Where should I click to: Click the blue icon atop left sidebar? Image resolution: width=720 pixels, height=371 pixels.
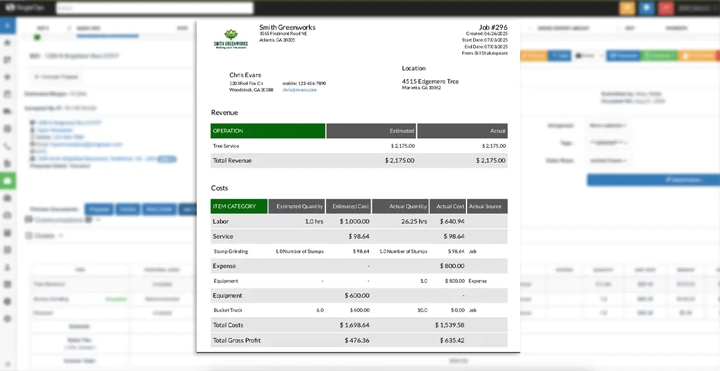pyautogui.click(x=7, y=25)
